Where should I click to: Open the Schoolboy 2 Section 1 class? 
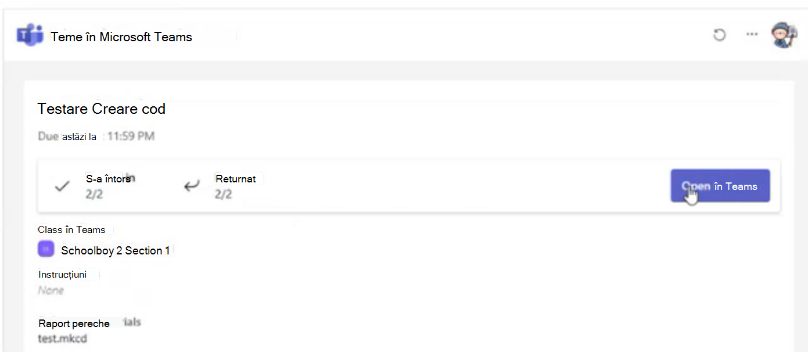(x=115, y=251)
